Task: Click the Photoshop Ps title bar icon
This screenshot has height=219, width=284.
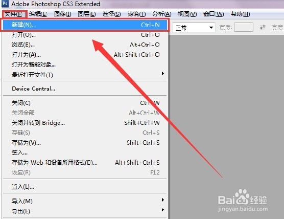Action: (x=5, y=4)
